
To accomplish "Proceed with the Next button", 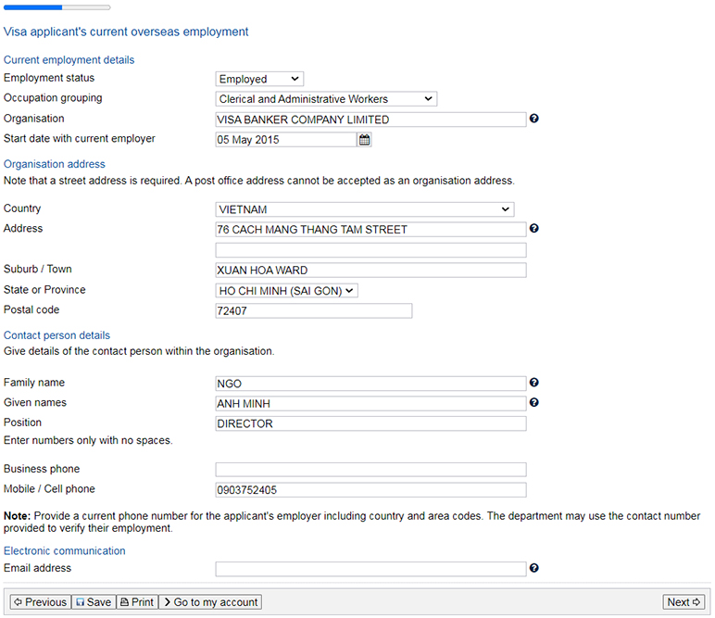I will [684, 602].
